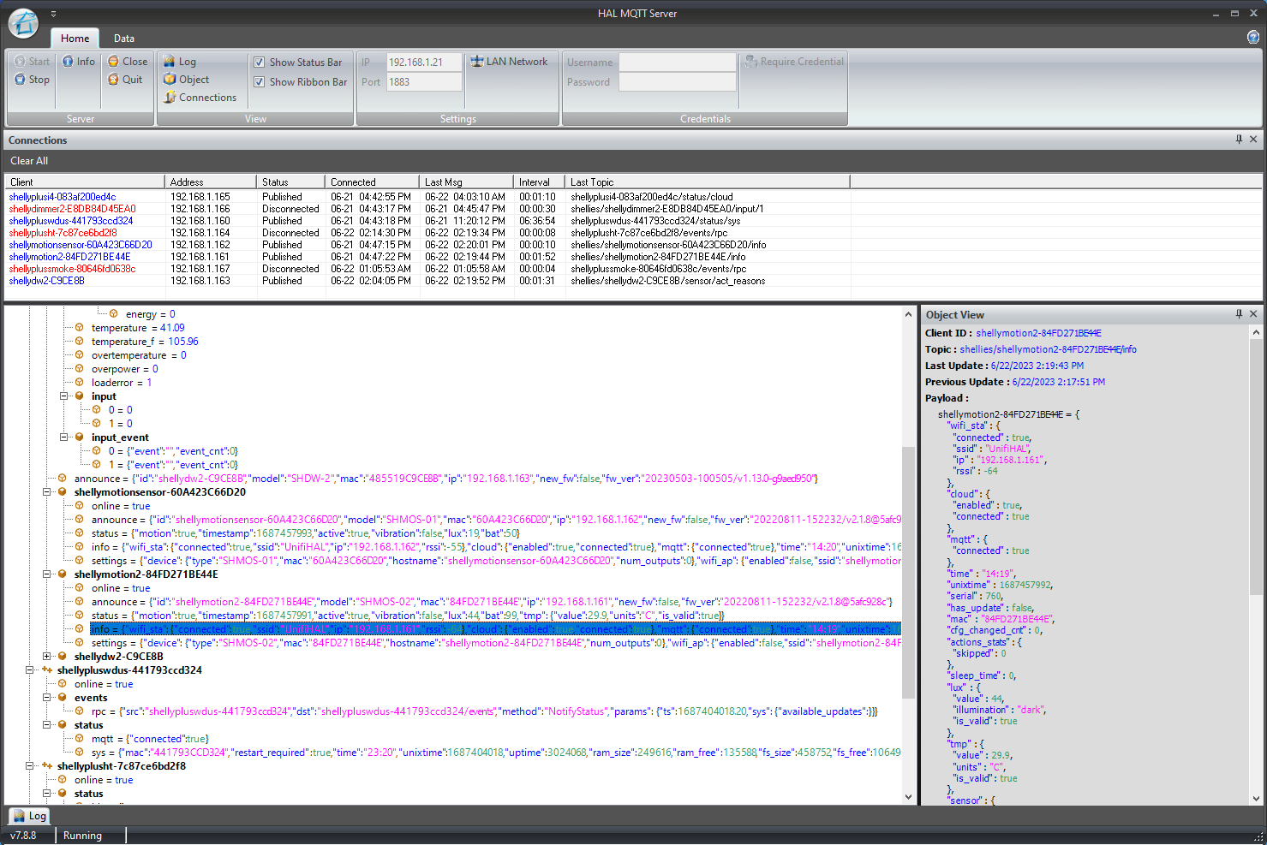Click the overpower = 0 item icon
The height and width of the screenshot is (845, 1267).
[x=80, y=369]
